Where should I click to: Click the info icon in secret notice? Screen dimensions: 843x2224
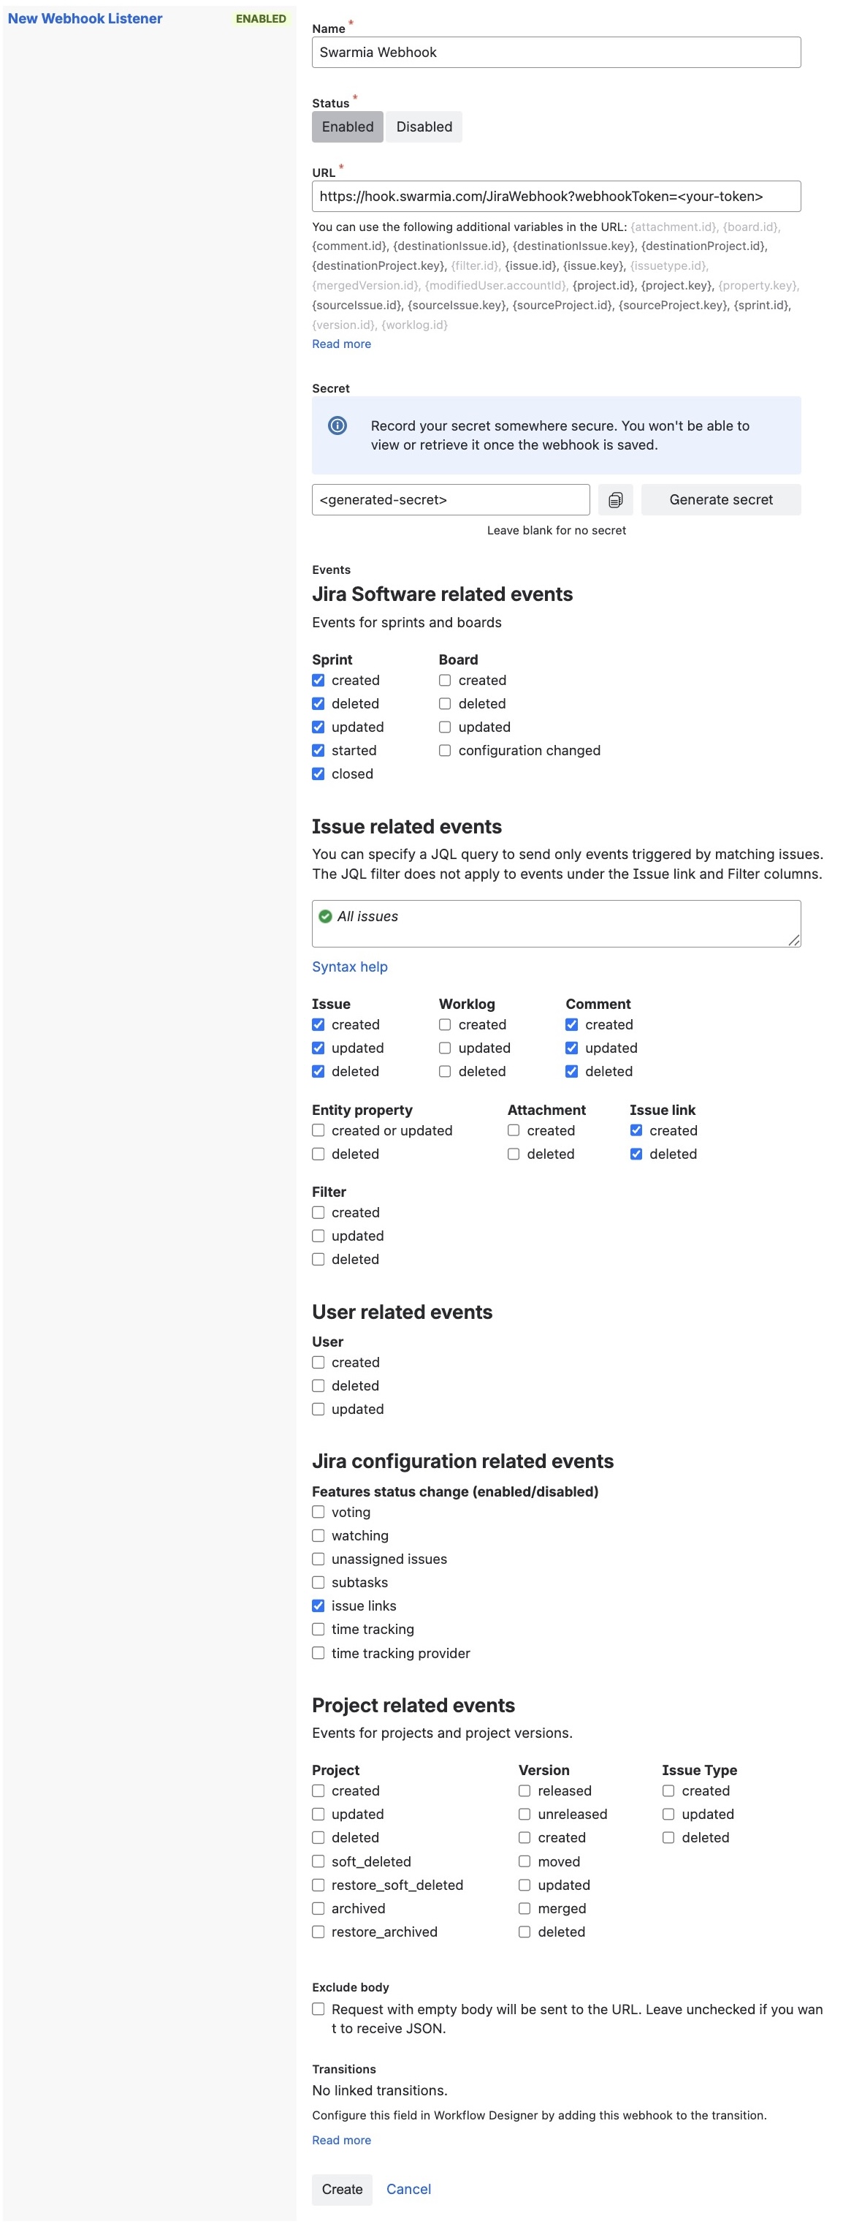pyautogui.click(x=337, y=425)
